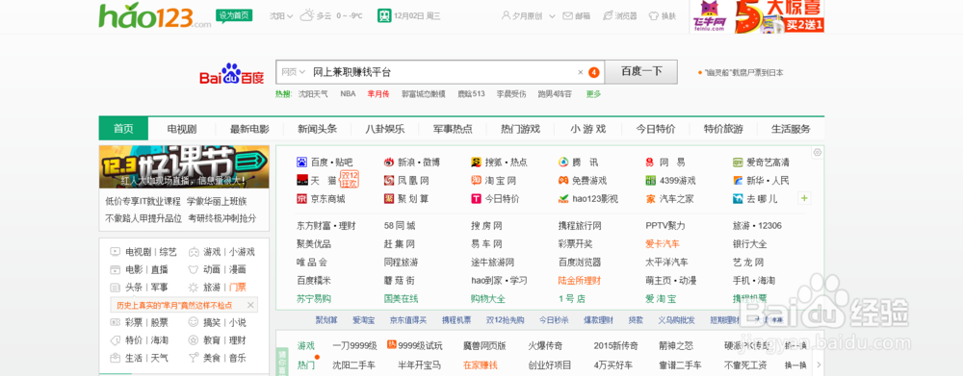Click 彩票 in the sidebar

pos(134,323)
